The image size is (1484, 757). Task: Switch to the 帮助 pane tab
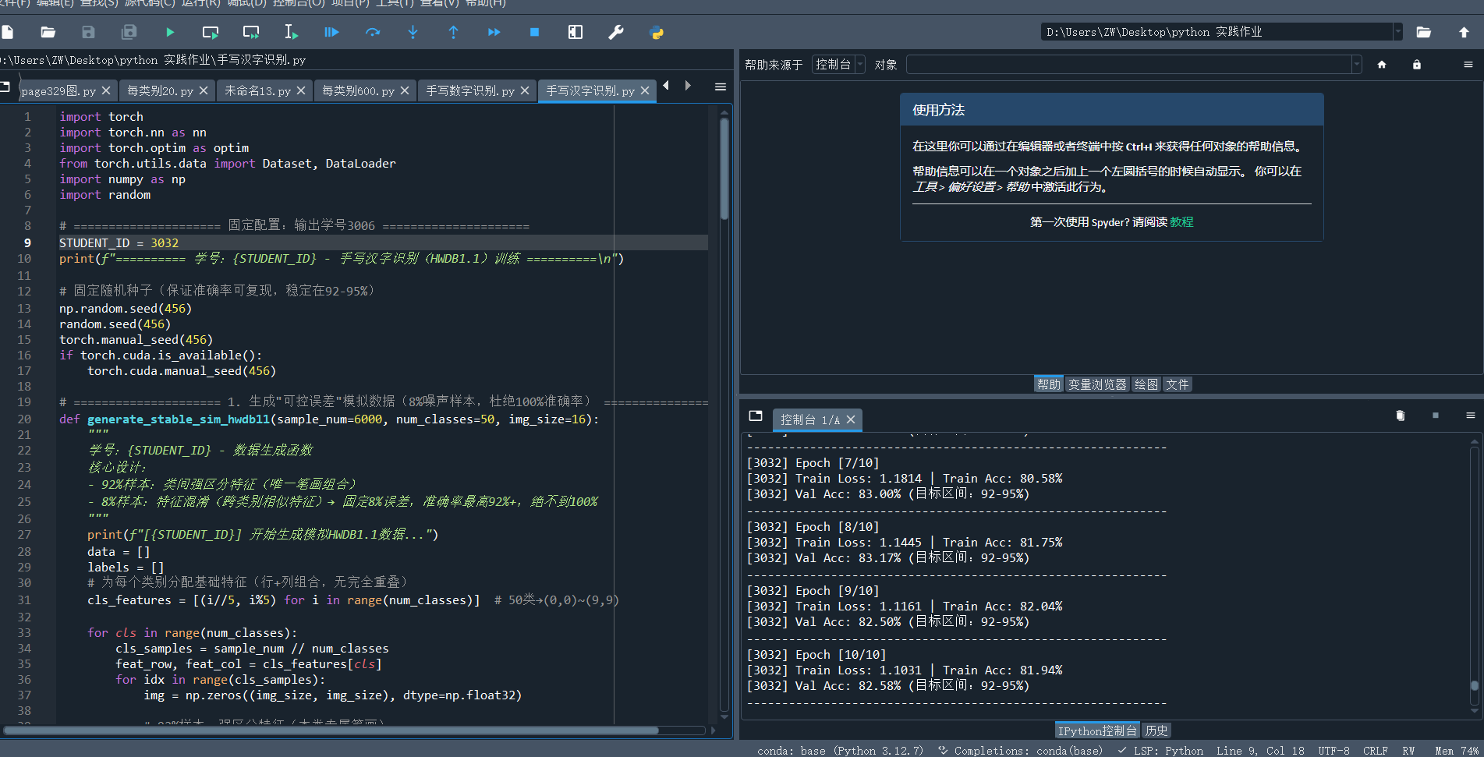(x=1049, y=384)
